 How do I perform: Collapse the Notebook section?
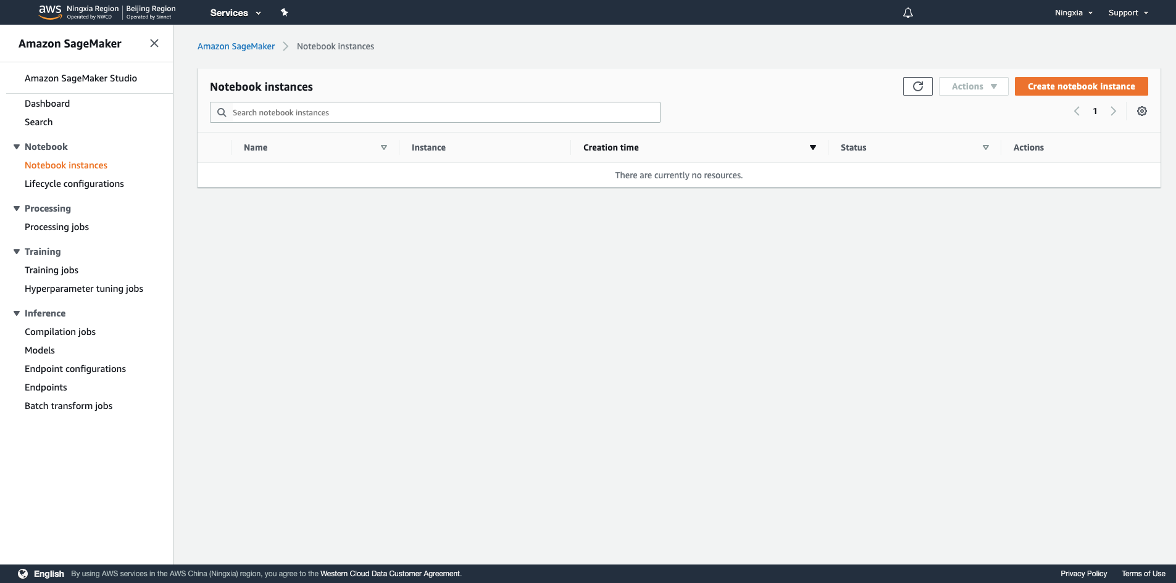pyautogui.click(x=17, y=147)
